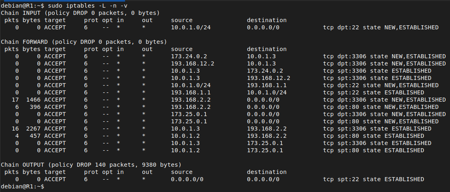Image resolution: width=450 pixels, height=192 pixels.
Task: Click the 'Chain INPUT' policy header line
Action: [x=80, y=13]
